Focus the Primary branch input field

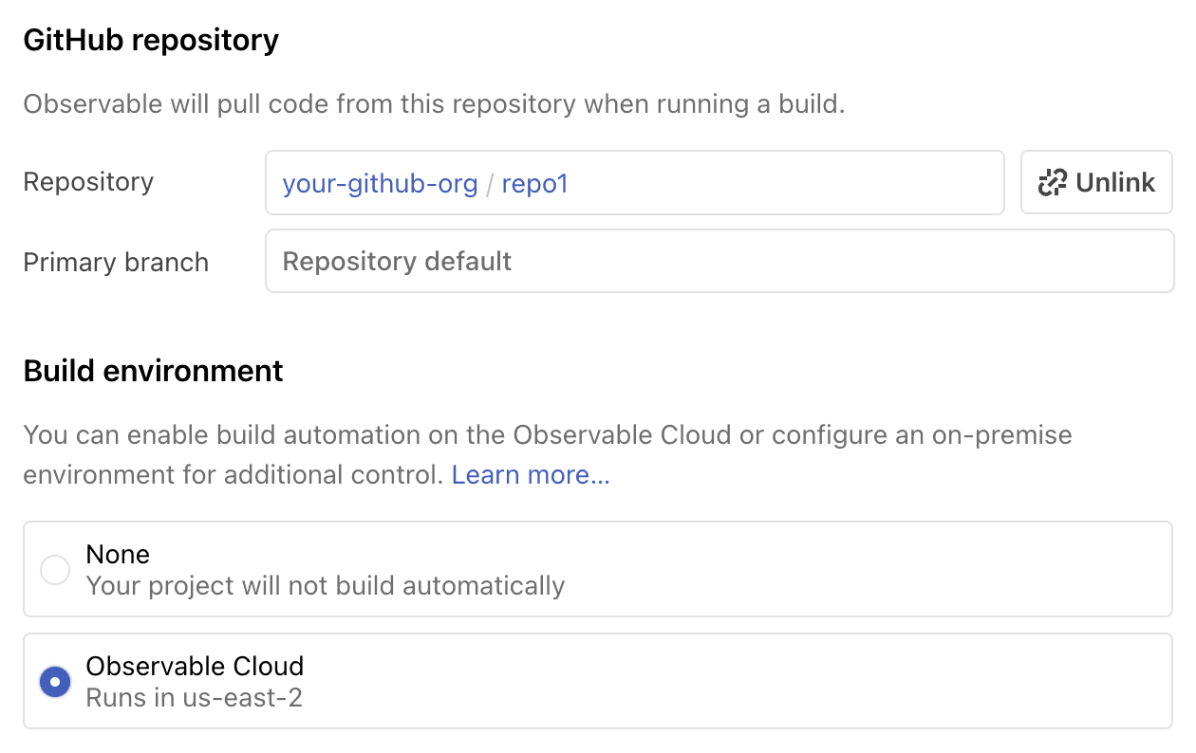[x=719, y=262]
